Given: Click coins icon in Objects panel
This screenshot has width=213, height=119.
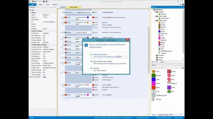Looking at the screenshot, I should tap(153, 71).
